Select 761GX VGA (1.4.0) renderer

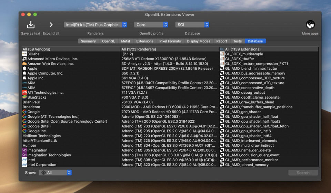pyautogui.click(x=170, y=102)
